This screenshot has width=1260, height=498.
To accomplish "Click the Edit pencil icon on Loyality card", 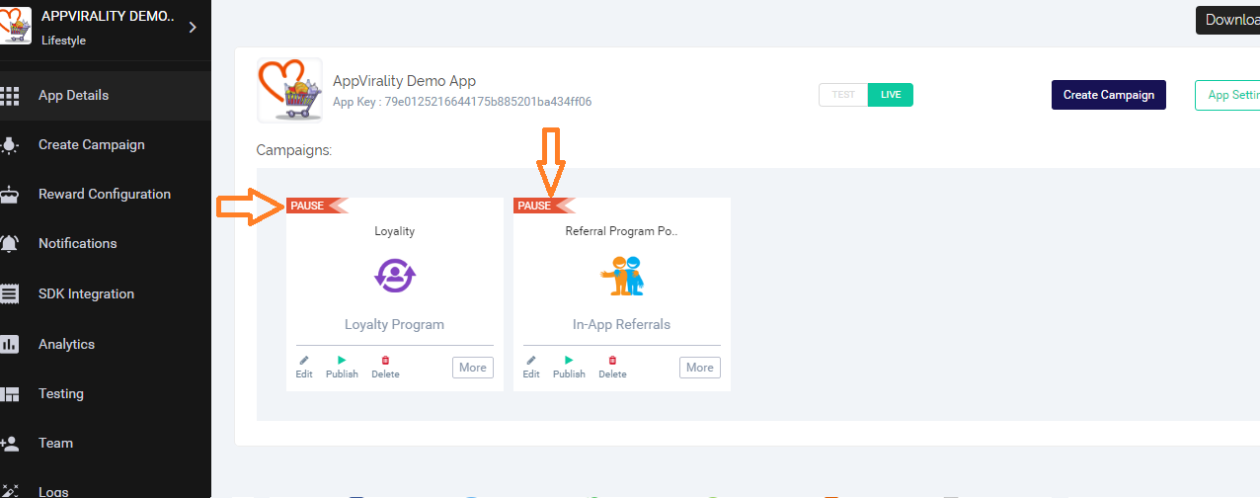I will pyautogui.click(x=304, y=361).
